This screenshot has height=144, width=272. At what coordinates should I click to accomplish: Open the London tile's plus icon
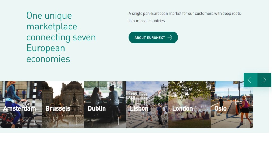tap(203, 121)
